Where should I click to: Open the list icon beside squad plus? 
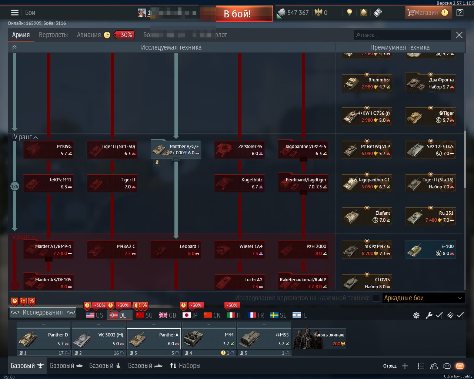tap(421, 366)
